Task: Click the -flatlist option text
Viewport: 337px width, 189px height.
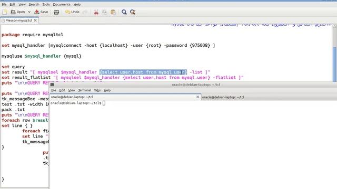Action: point(224,78)
